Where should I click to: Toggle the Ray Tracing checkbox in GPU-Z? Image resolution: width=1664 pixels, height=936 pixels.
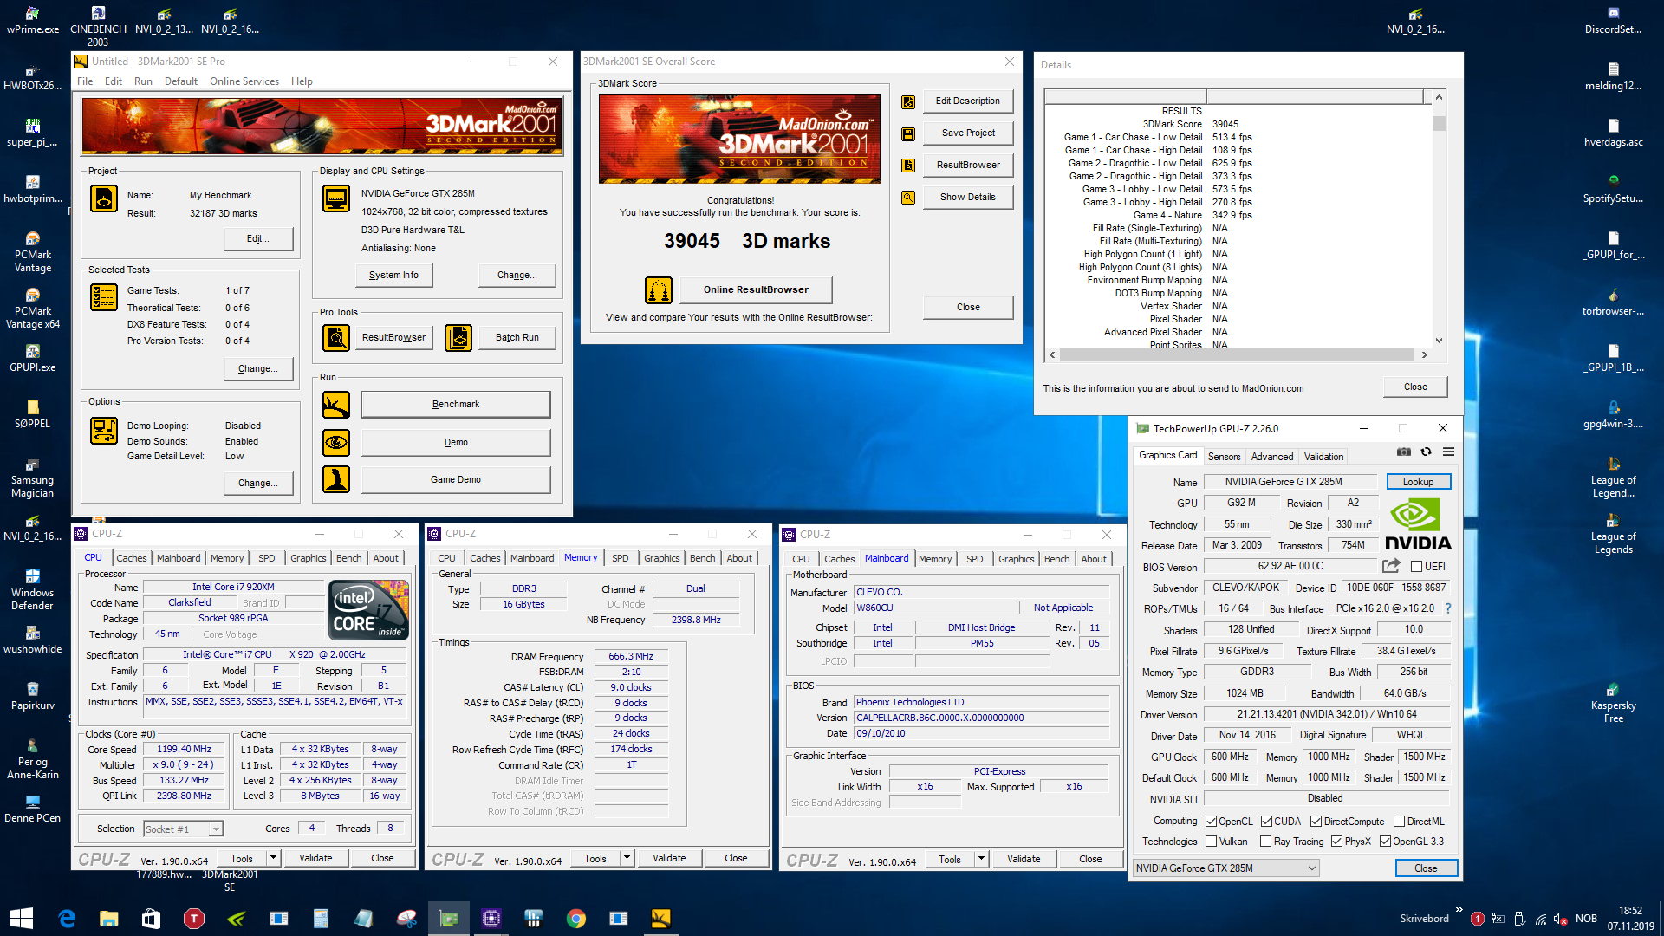(1266, 842)
